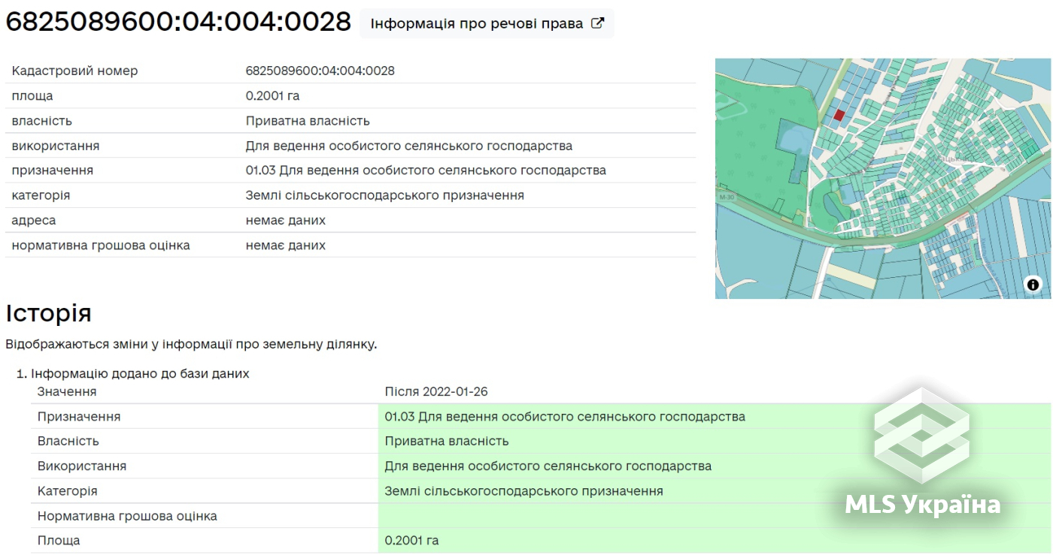The height and width of the screenshot is (555, 1053).
Task: Select the Після 2022-01-26 column header
Action: coord(437,391)
